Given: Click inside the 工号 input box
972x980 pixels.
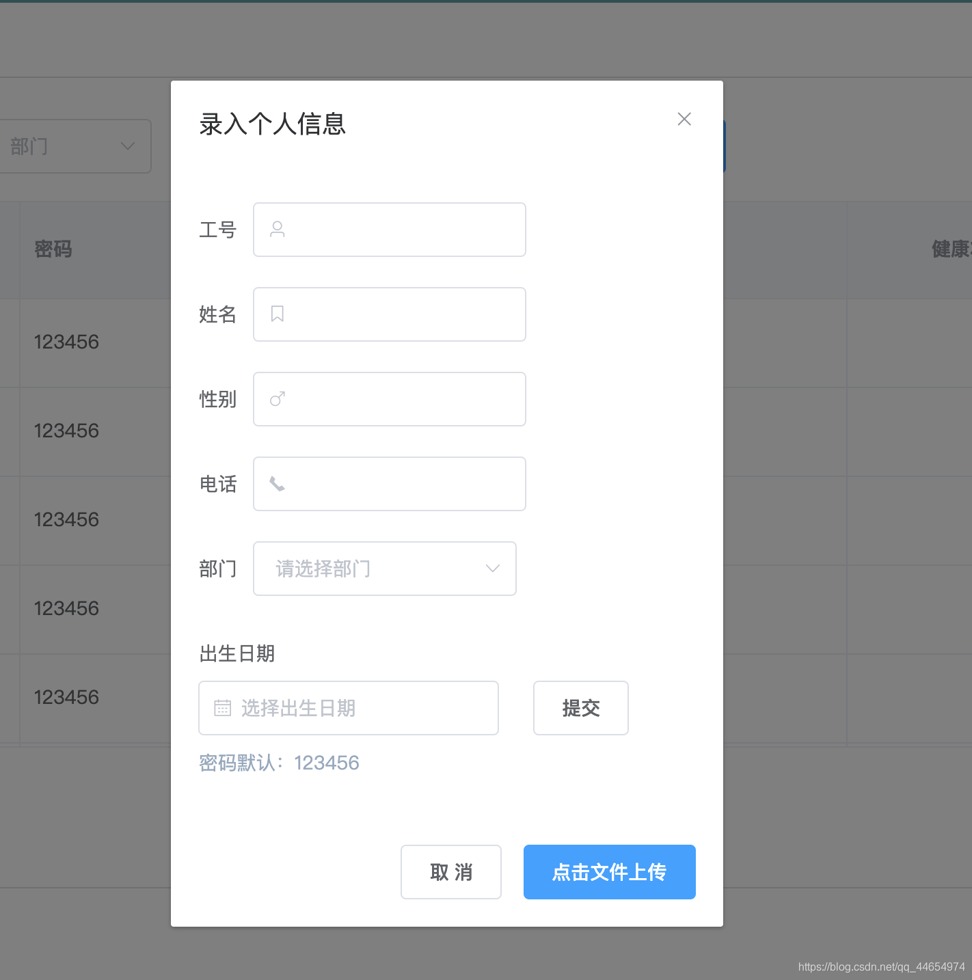Looking at the screenshot, I should click(390, 229).
